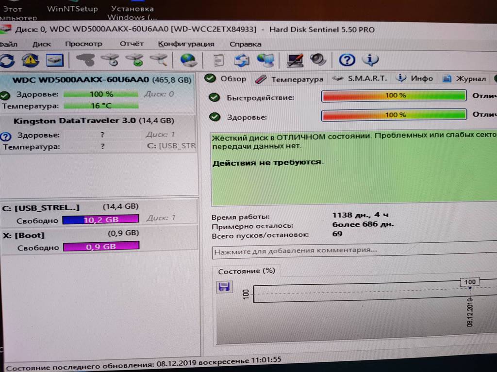Click the globe over disk toolbar icon
The image size is (497, 372).
188,60
